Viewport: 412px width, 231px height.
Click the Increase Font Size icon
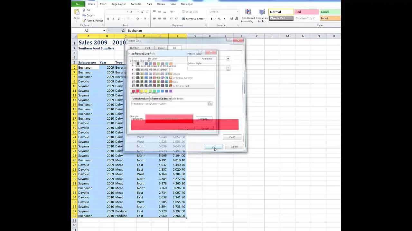coord(142,12)
